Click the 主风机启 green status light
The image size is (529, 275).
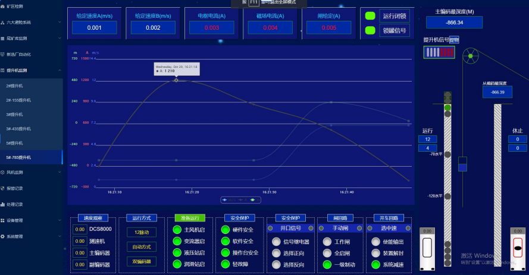pos(177,230)
